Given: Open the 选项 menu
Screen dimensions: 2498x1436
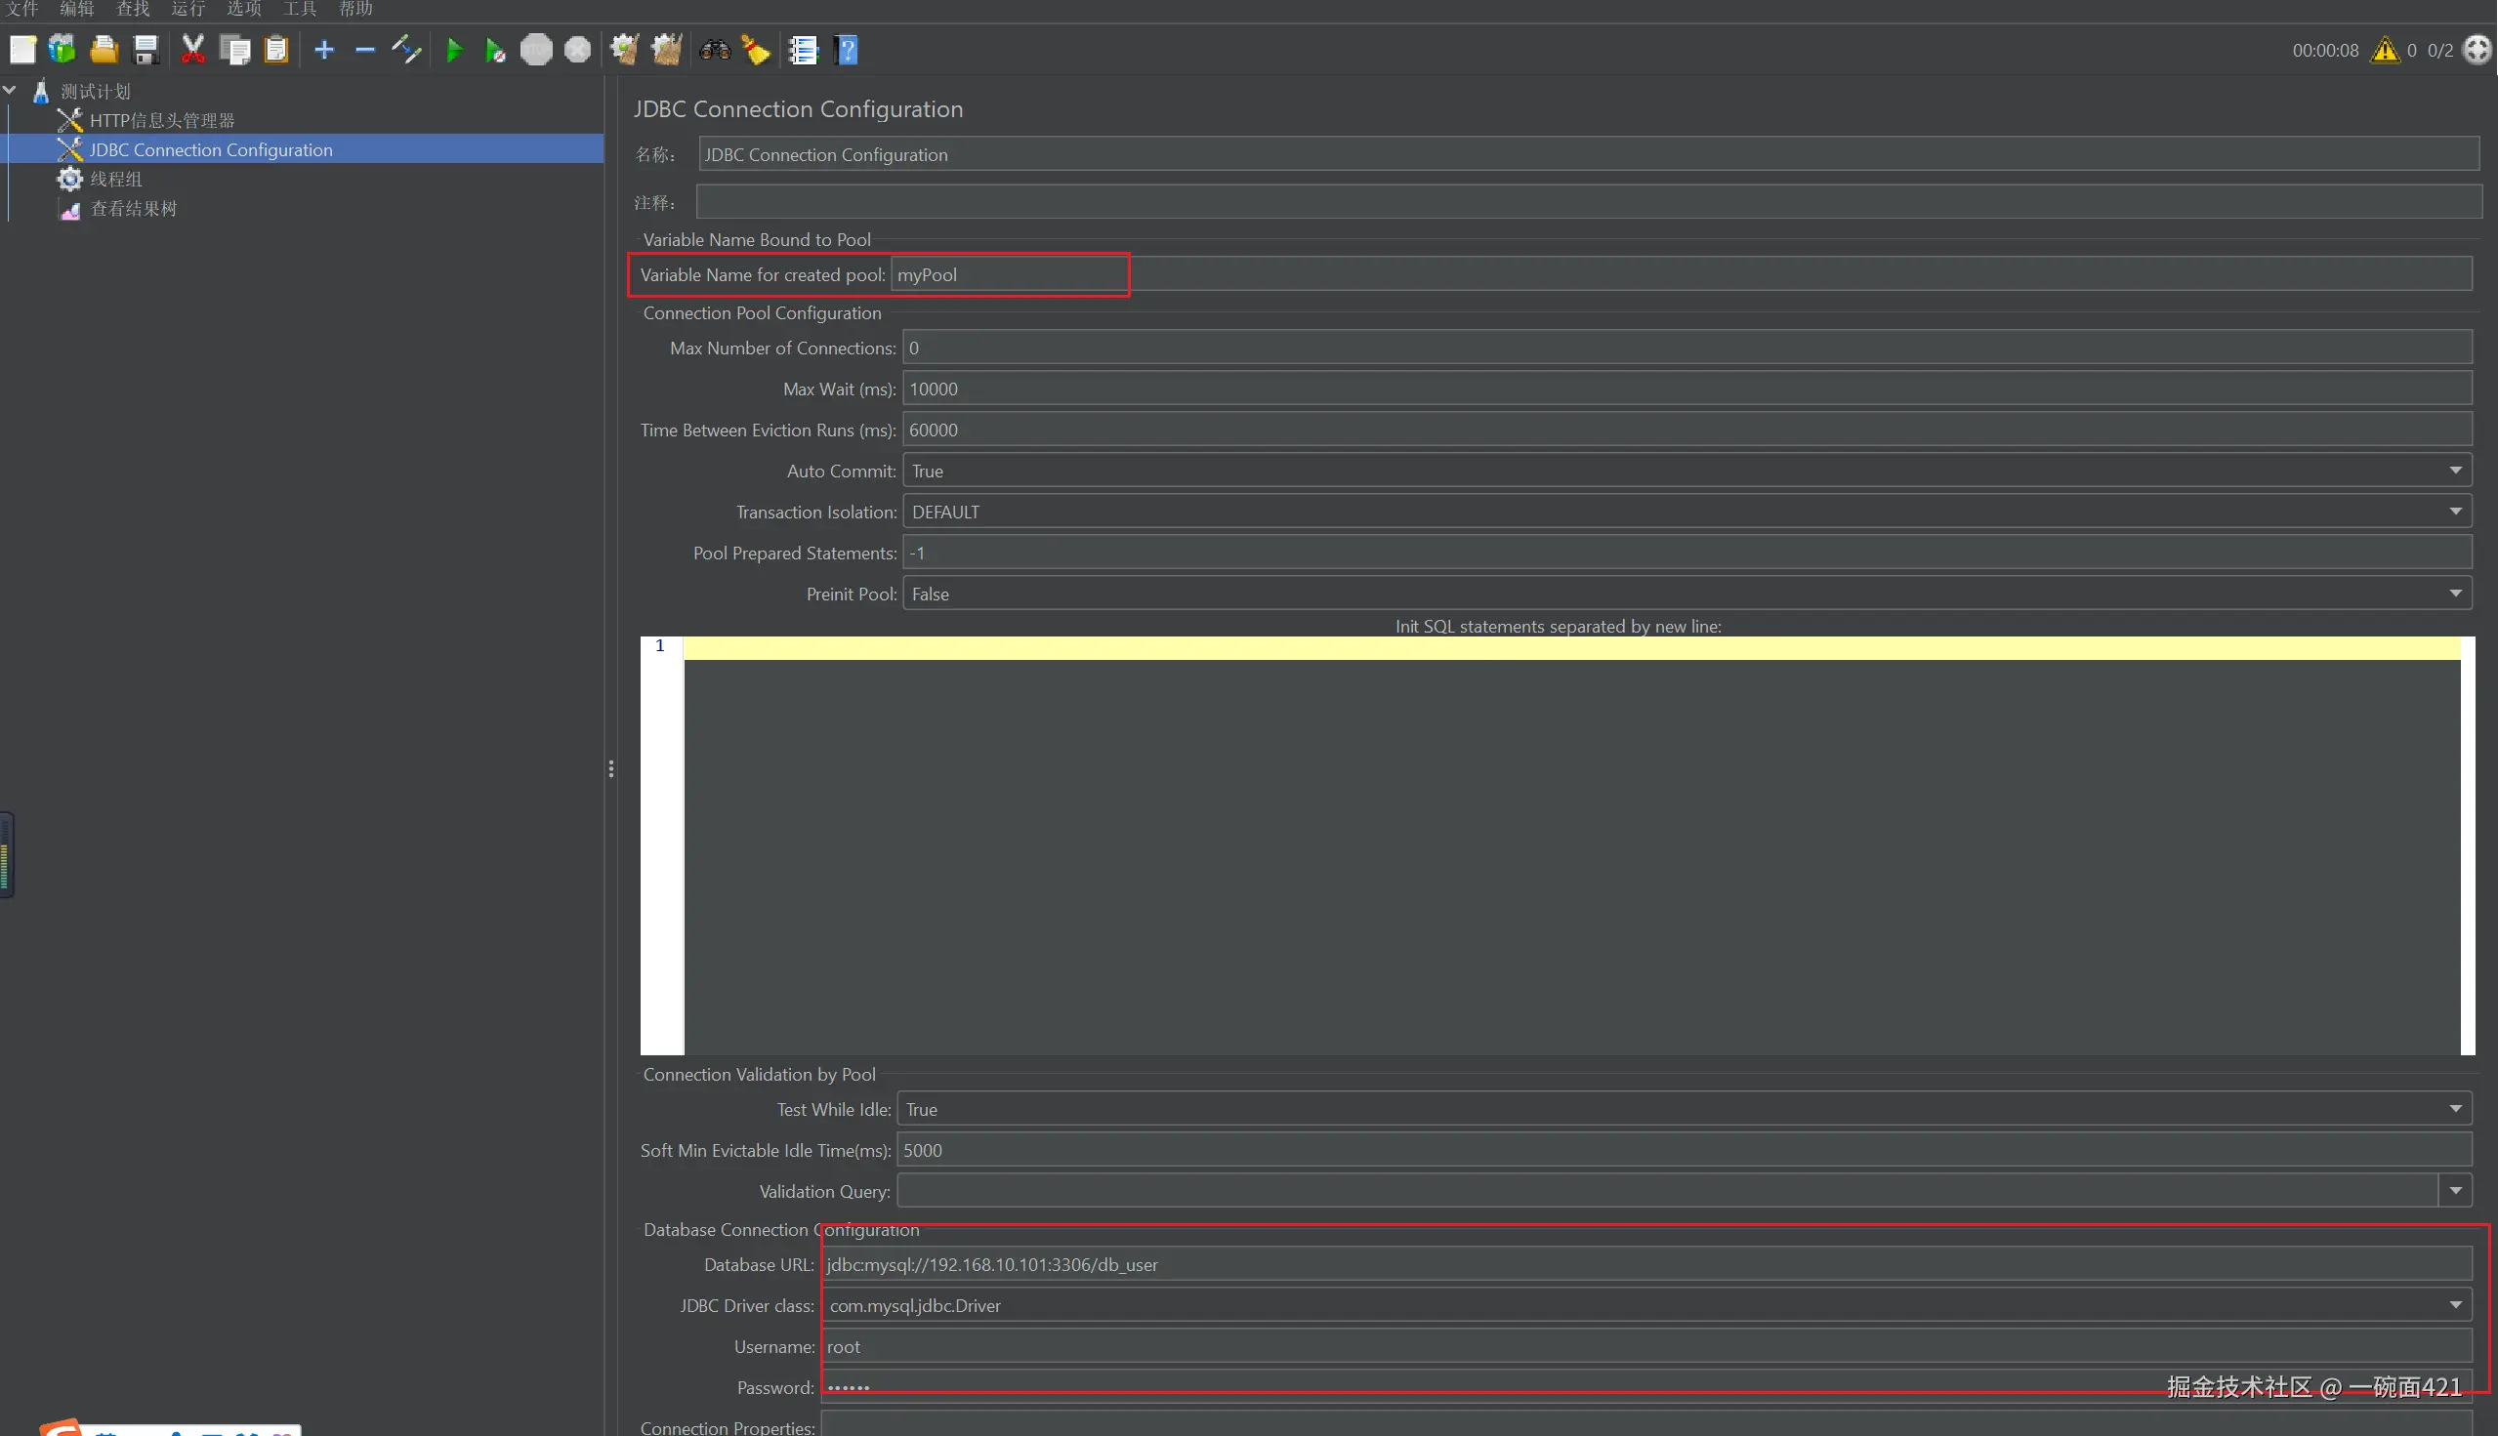Looking at the screenshot, I should tap(244, 9).
